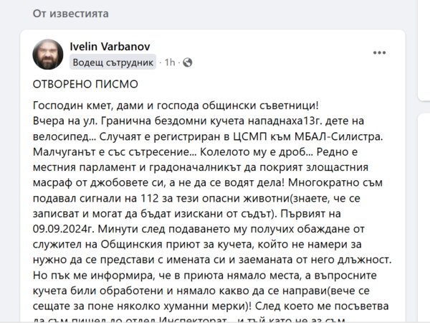This screenshot has height=323, width=430.
Task: Open Ivelin Varbanov's profile name link
Action: (110, 47)
